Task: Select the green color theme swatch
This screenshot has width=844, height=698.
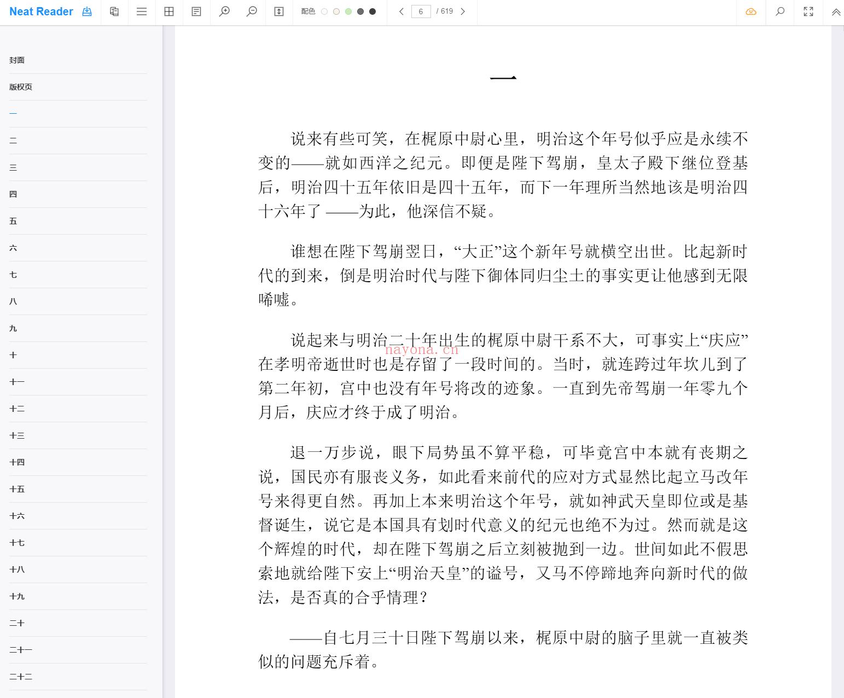Action: (x=348, y=11)
